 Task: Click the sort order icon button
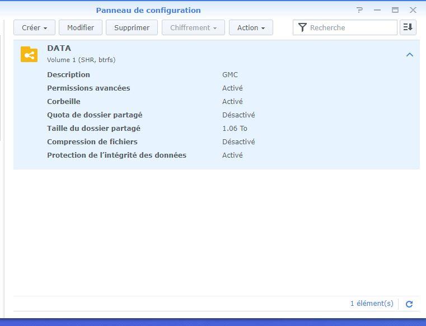[x=408, y=27]
